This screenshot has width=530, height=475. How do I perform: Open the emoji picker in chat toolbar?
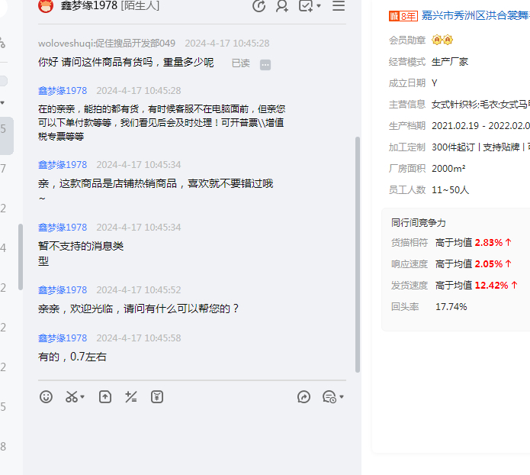[47, 396]
